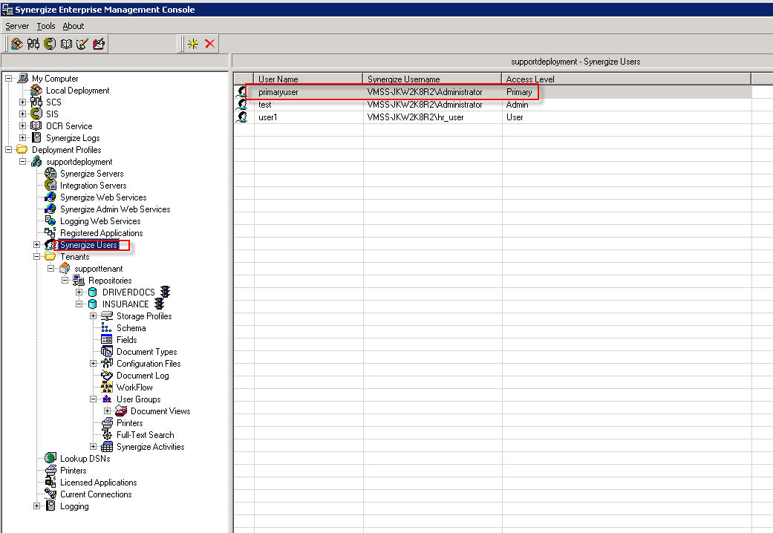Click the Repositories icon

[79, 280]
